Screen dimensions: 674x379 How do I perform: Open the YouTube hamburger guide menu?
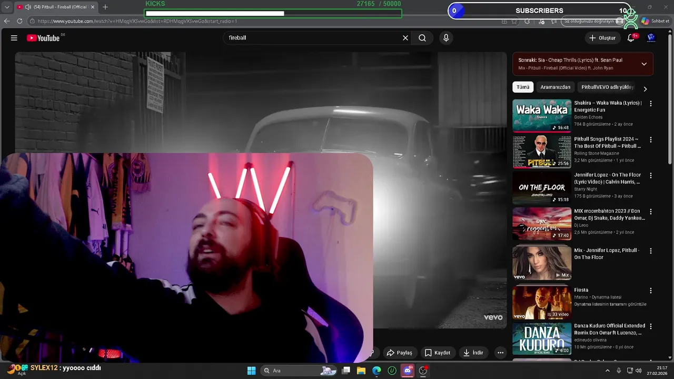pyautogui.click(x=14, y=38)
